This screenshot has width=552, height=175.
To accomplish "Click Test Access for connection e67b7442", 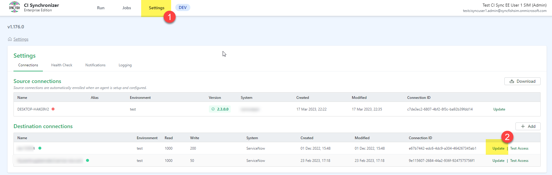I will coord(519,148).
